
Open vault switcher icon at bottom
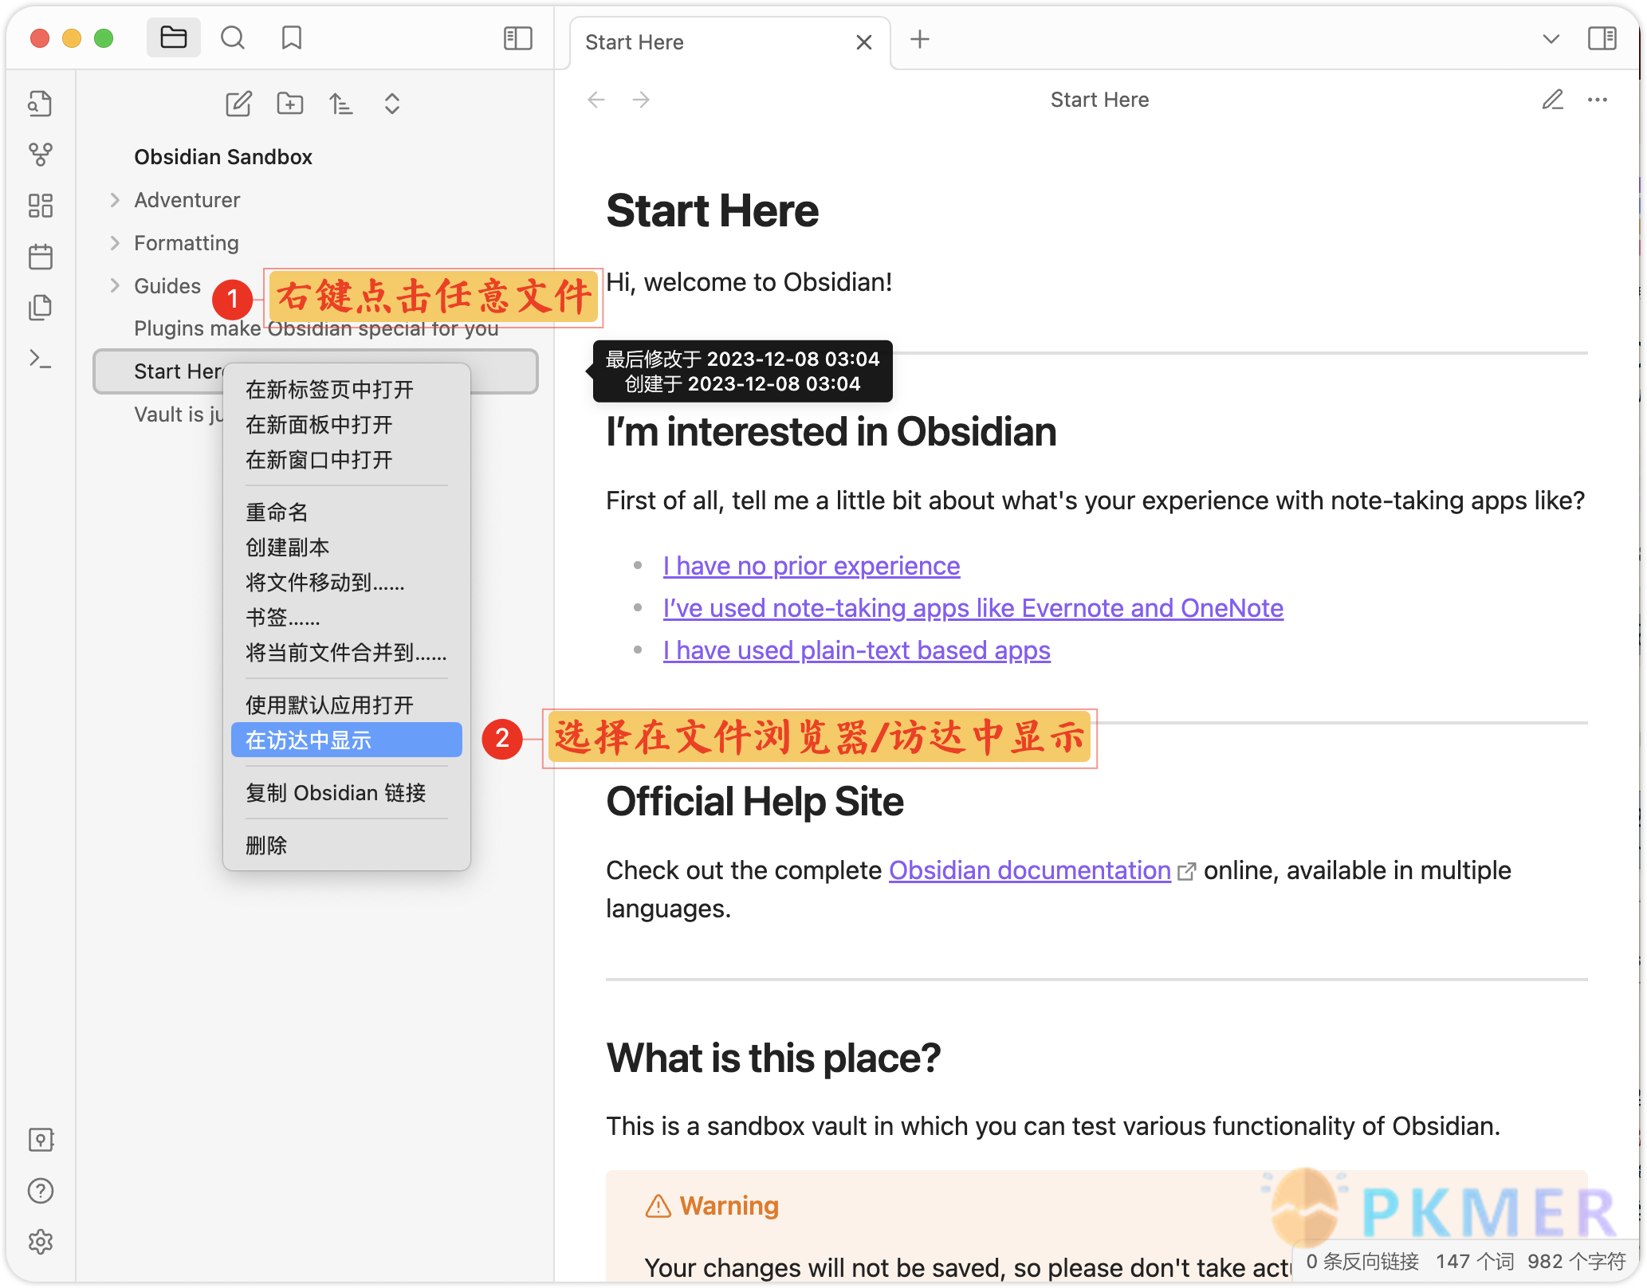(x=41, y=1140)
